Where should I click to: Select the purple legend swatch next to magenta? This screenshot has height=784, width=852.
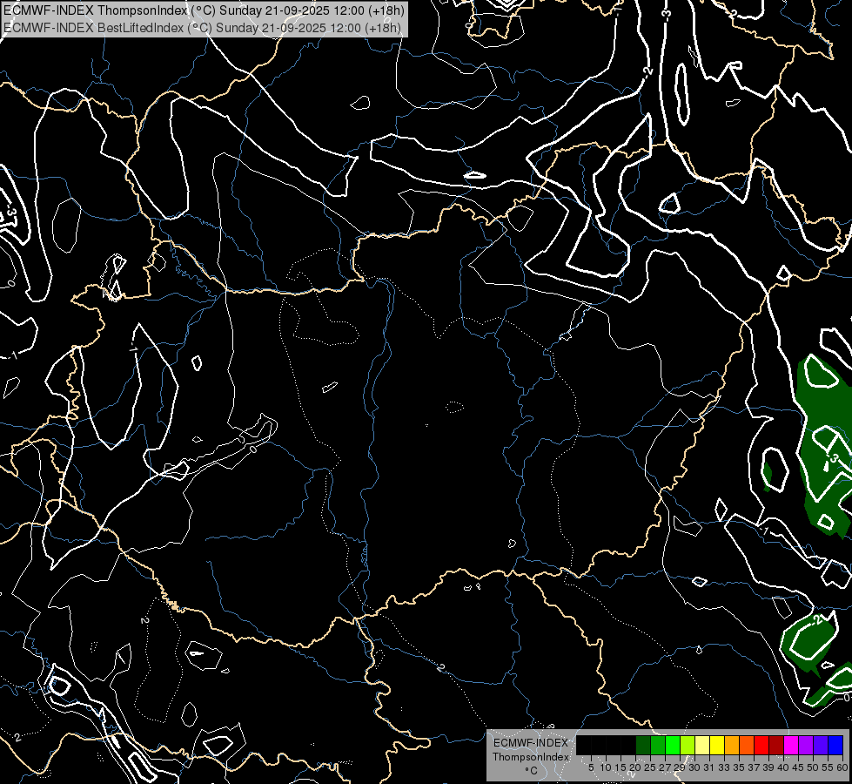tap(806, 745)
